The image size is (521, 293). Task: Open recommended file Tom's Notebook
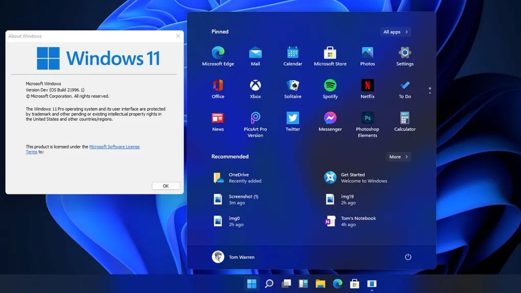[358, 221]
